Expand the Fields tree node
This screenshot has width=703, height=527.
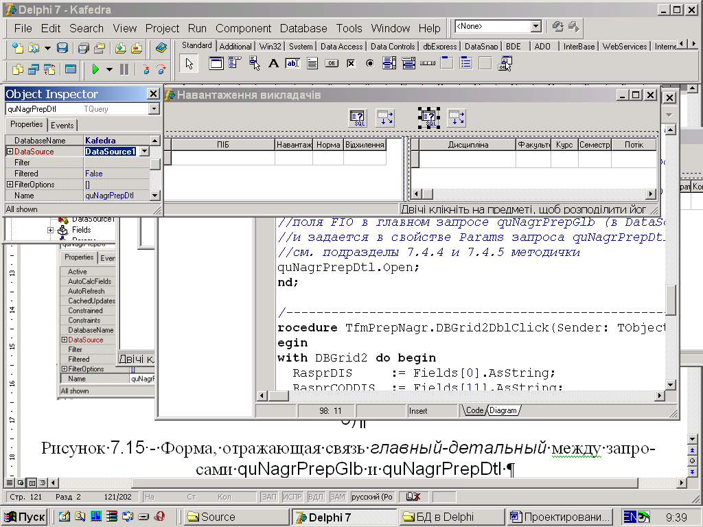coord(50,230)
